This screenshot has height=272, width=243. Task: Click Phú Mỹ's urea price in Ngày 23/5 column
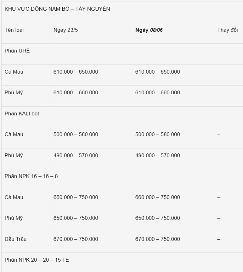(76, 92)
